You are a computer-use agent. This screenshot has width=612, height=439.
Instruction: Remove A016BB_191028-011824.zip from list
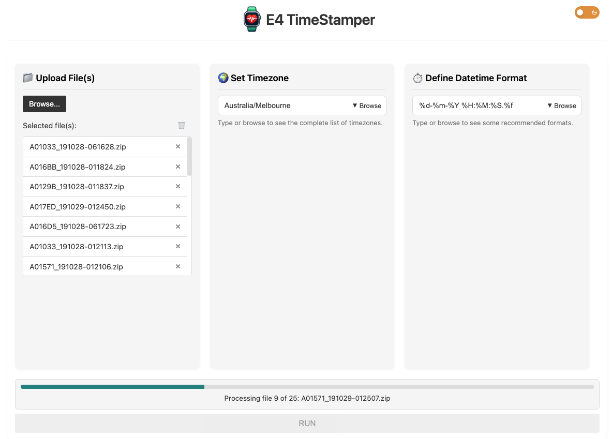(x=178, y=166)
